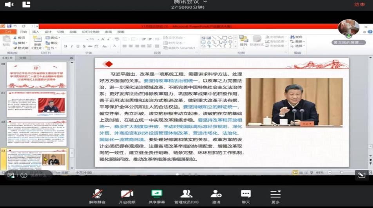Toggle the speaker audio icon at top-left

click(x=9, y=5)
